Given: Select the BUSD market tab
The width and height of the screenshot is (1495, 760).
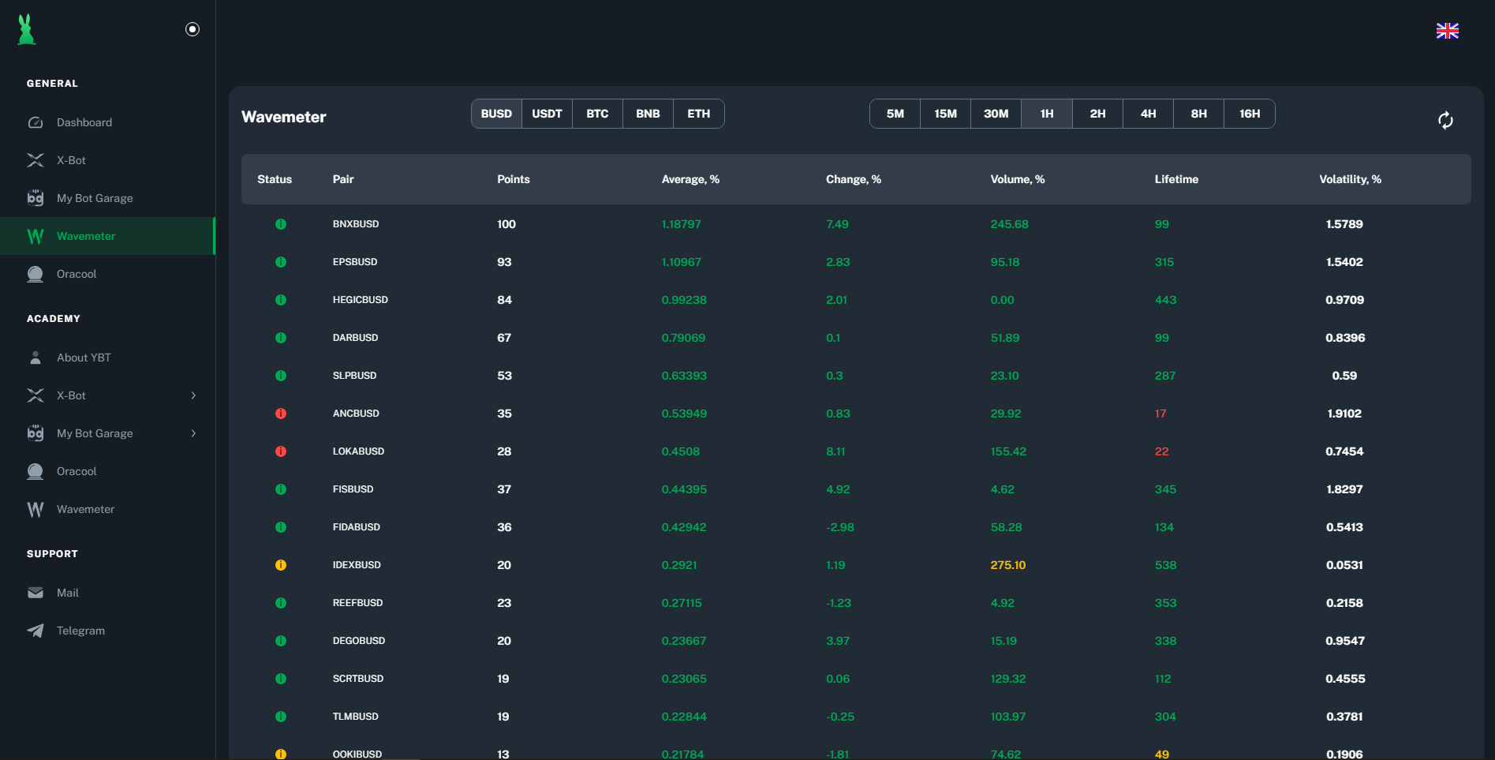Looking at the screenshot, I should 496,114.
